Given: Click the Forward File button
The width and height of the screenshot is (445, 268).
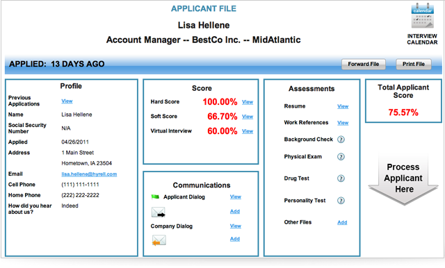Looking at the screenshot, I should point(364,64).
